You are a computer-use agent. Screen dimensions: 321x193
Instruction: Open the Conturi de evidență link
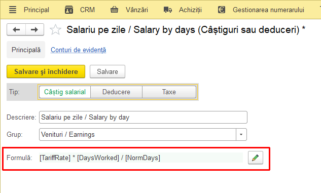79,50
